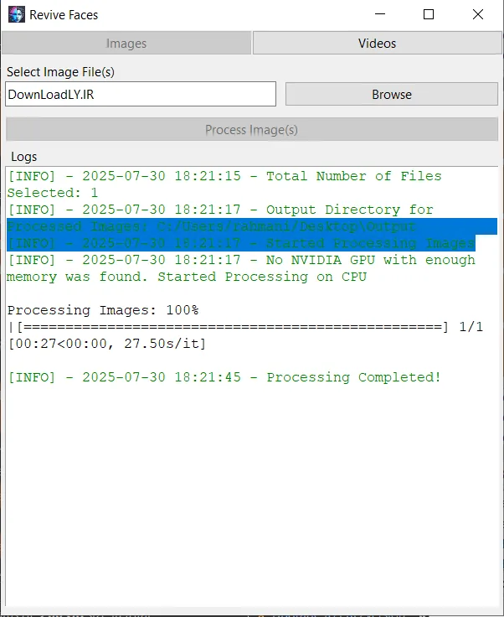Click the 27.50s/it timing line
The width and height of the screenshot is (504, 617).
tap(107, 344)
